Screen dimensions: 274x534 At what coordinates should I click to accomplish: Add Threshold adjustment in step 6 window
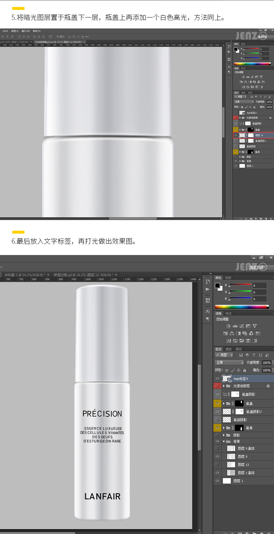pos(242,341)
